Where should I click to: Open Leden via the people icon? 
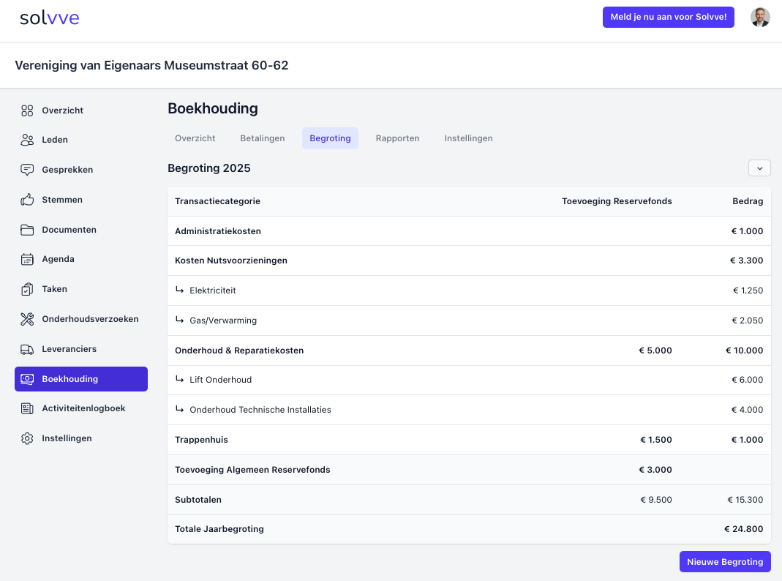pos(27,140)
